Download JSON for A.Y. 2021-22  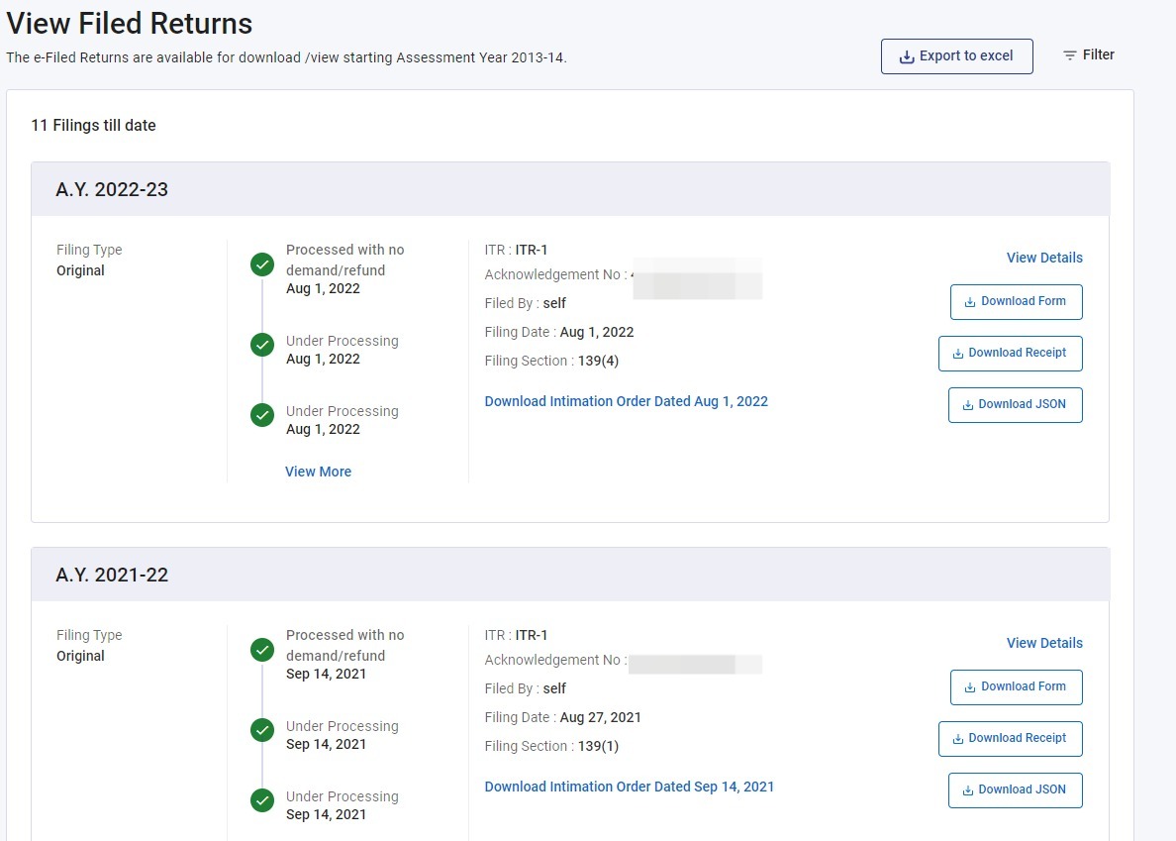(1015, 790)
